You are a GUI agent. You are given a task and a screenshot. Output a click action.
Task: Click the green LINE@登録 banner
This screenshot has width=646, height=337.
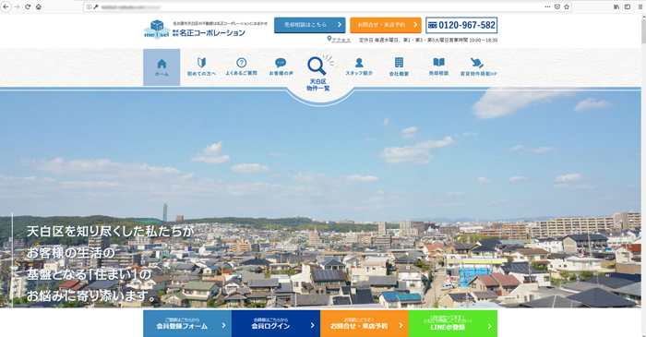click(x=453, y=323)
